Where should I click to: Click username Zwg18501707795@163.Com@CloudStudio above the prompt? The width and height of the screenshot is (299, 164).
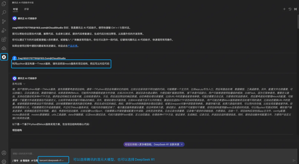pos(42,58)
